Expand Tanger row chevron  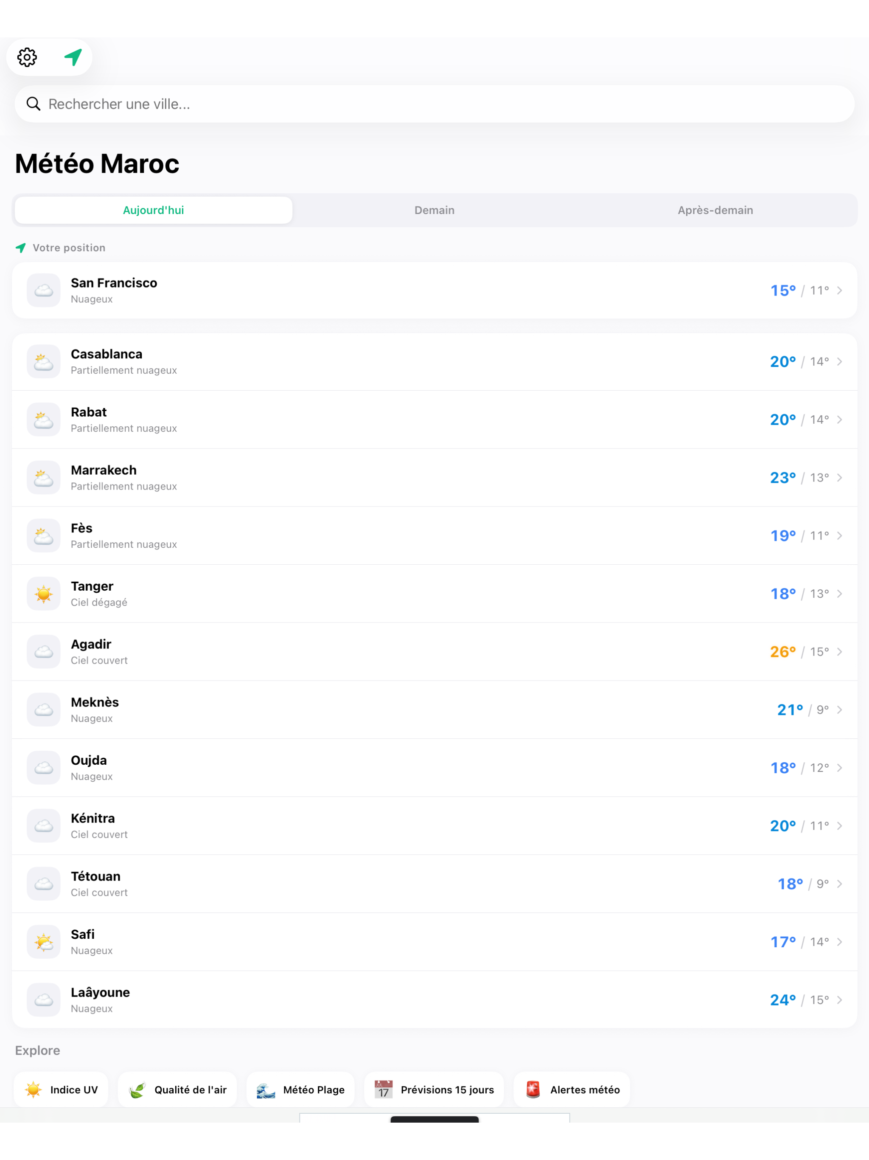point(840,594)
